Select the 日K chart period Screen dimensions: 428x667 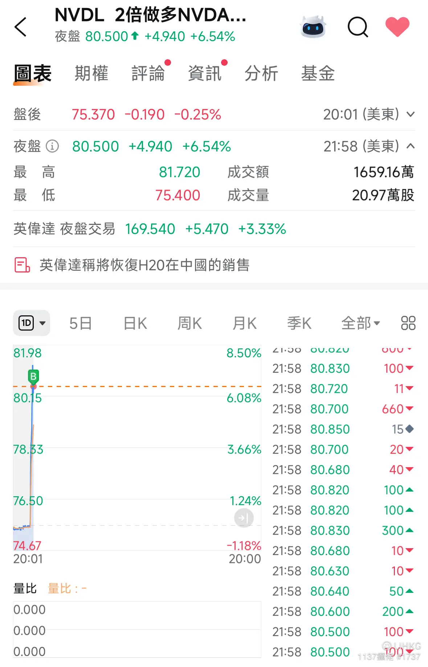tap(135, 323)
